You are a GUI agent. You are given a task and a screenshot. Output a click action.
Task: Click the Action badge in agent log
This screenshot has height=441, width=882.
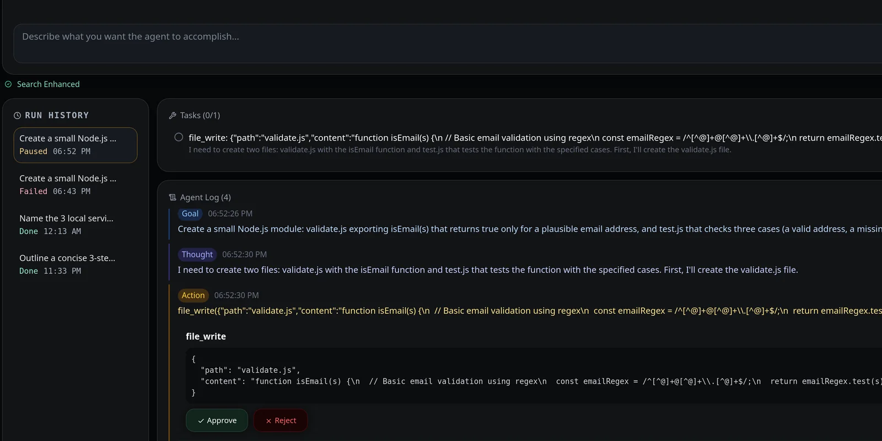(193, 295)
